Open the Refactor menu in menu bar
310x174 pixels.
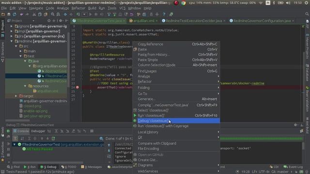(78, 8)
